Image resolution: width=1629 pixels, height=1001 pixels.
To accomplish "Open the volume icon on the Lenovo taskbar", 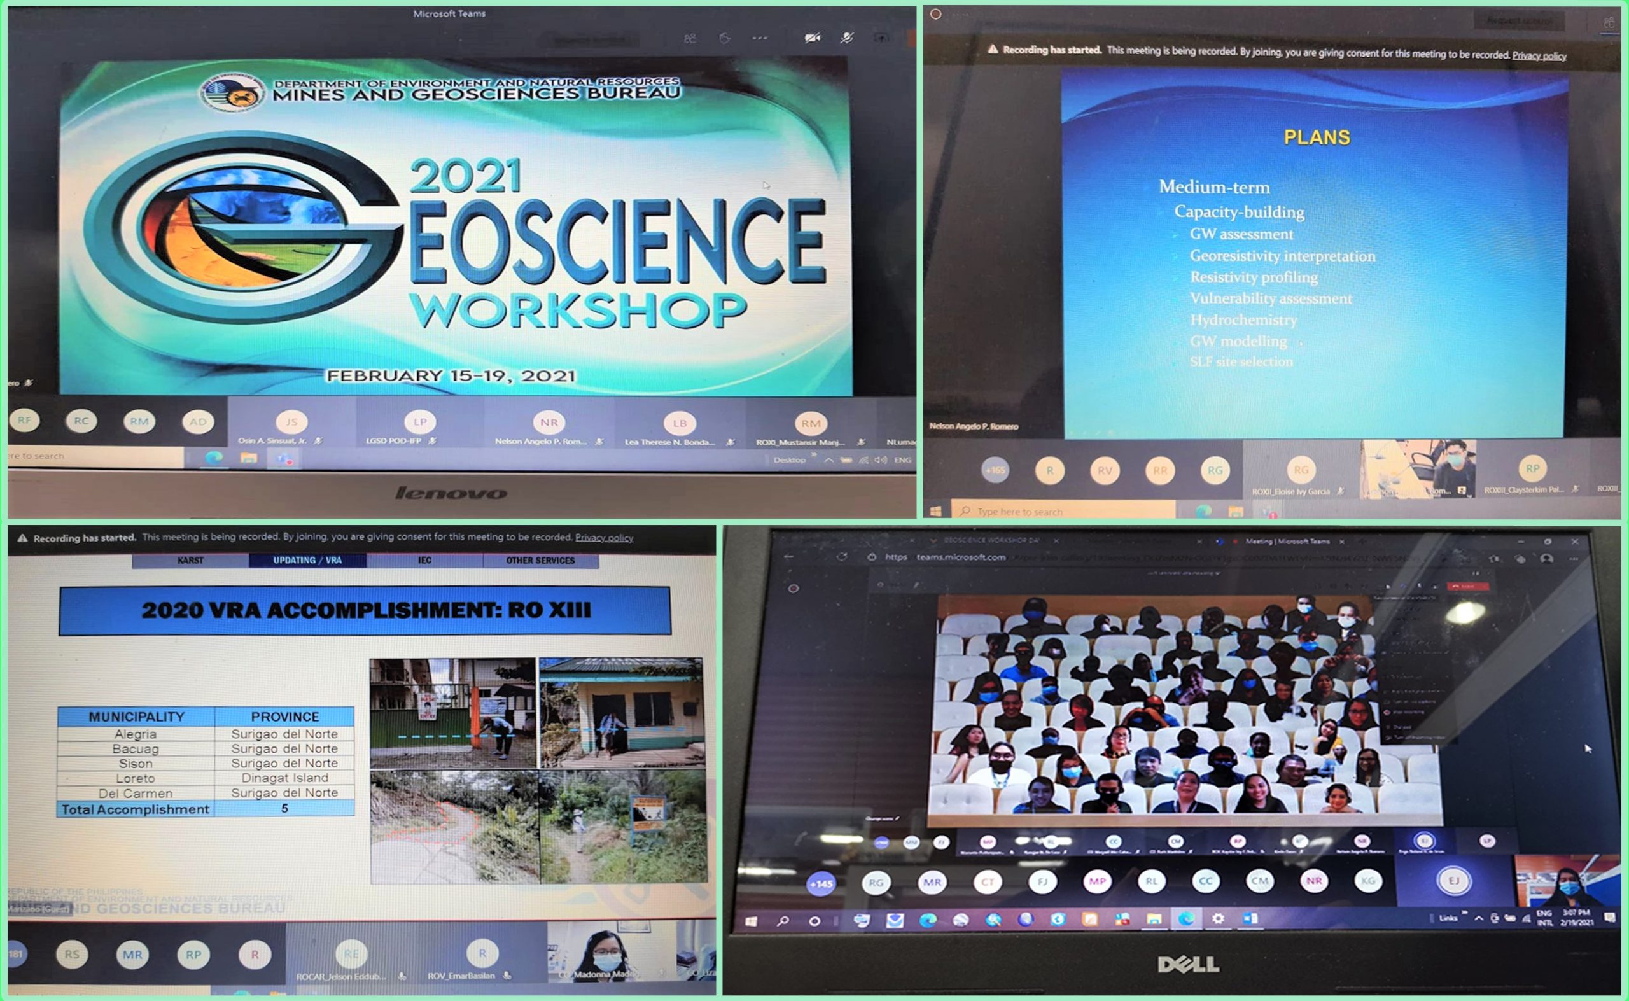I will [881, 459].
